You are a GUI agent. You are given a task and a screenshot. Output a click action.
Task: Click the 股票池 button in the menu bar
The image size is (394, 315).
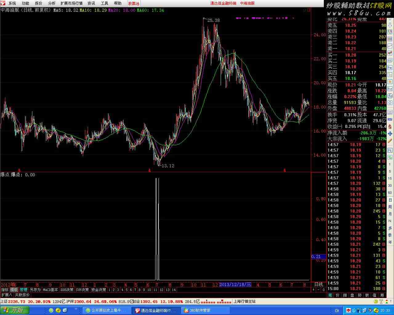point(134,3)
